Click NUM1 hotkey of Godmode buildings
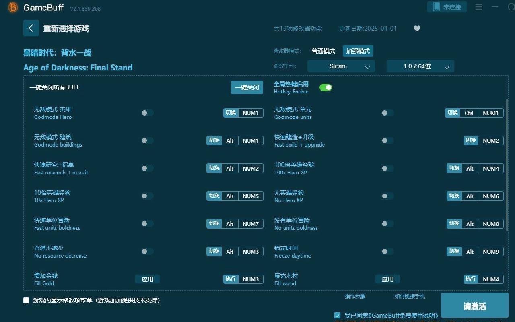Screen dimensions: 515x322 251,141
